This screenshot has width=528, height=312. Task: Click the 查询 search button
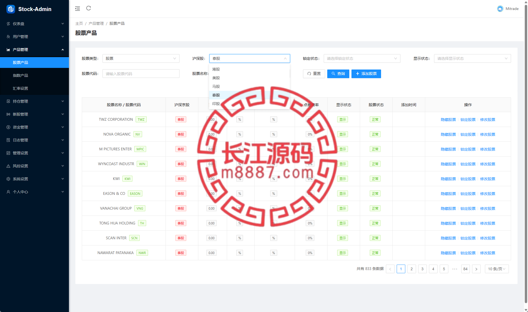pyautogui.click(x=338, y=74)
